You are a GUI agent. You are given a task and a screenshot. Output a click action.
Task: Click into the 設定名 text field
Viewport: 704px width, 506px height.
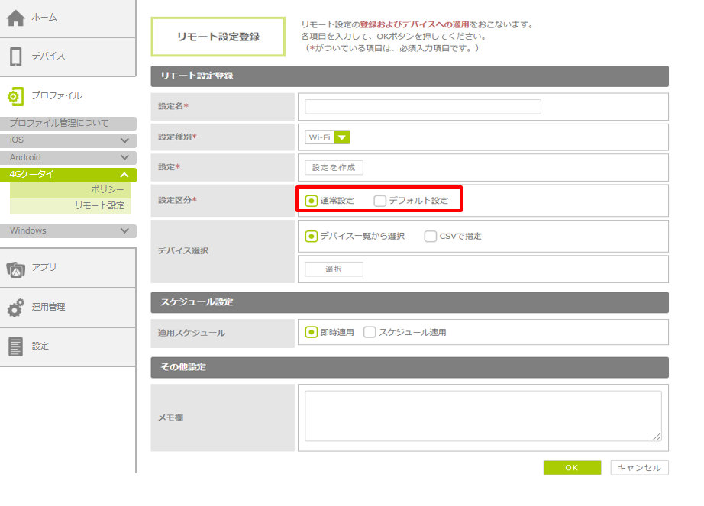pyautogui.click(x=423, y=107)
